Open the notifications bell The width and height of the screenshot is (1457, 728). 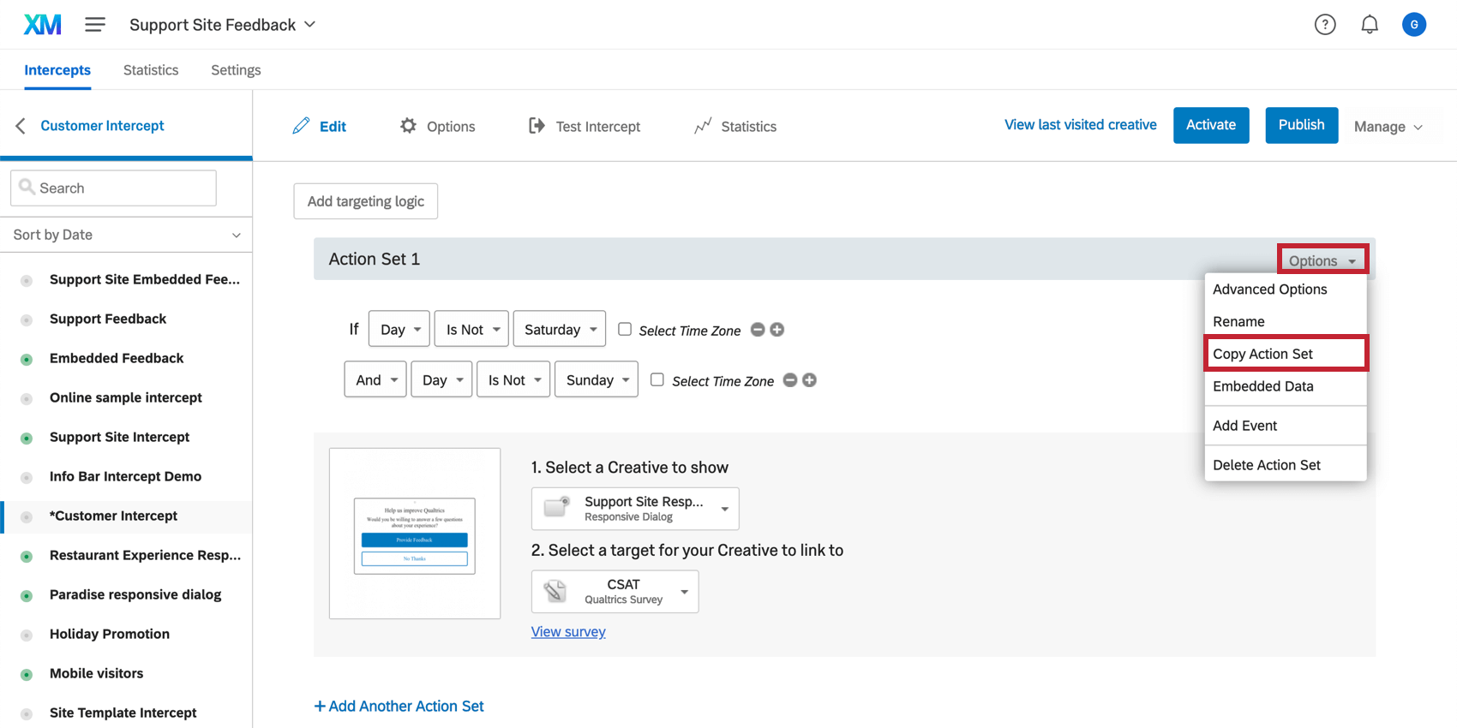(1370, 25)
